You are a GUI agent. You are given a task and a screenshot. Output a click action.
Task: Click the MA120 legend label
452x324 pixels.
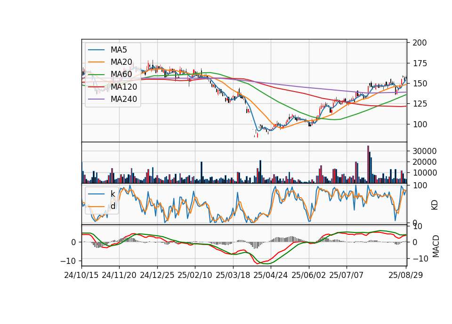pyautogui.click(x=124, y=86)
